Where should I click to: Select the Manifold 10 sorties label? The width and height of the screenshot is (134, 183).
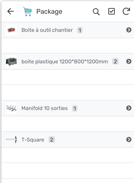coord(45,108)
